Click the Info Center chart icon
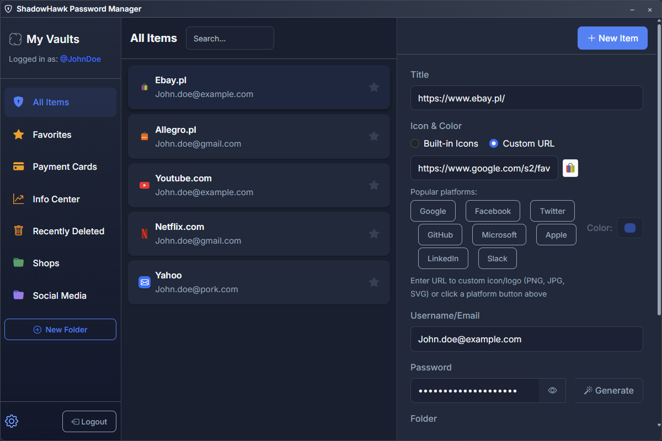The width and height of the screenshot is (662, 441). pos(19,199)
